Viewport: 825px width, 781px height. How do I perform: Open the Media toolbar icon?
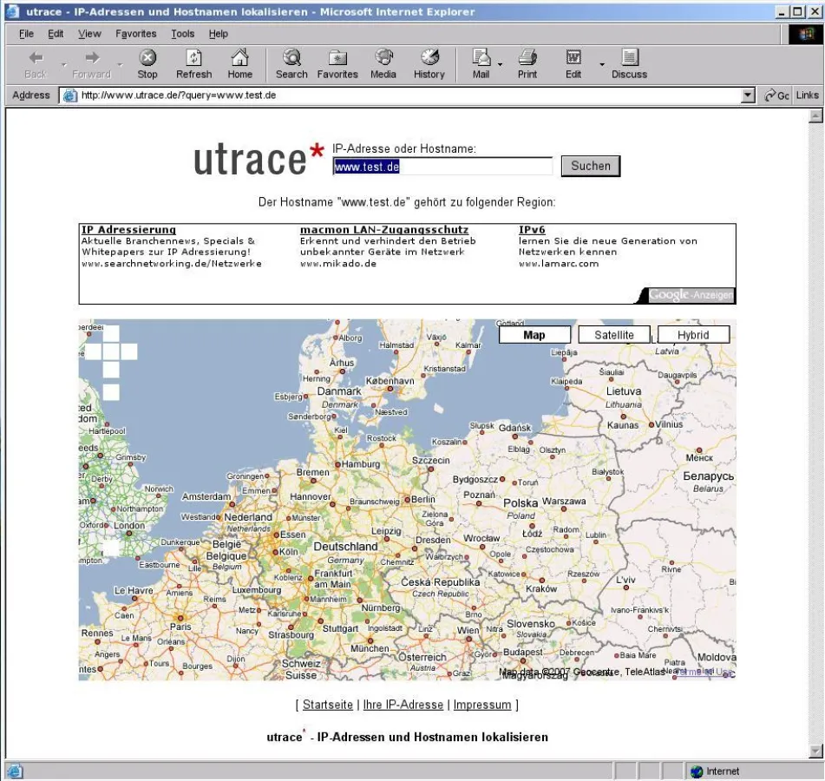383,58
